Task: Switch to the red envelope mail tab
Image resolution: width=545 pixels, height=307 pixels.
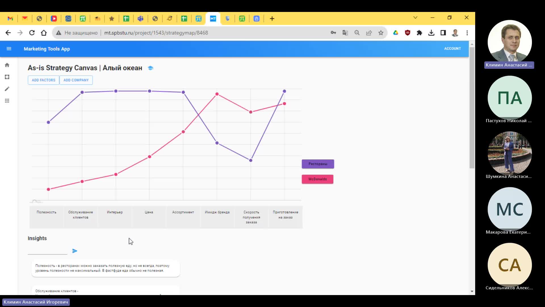Action: [x=25, y=18]
